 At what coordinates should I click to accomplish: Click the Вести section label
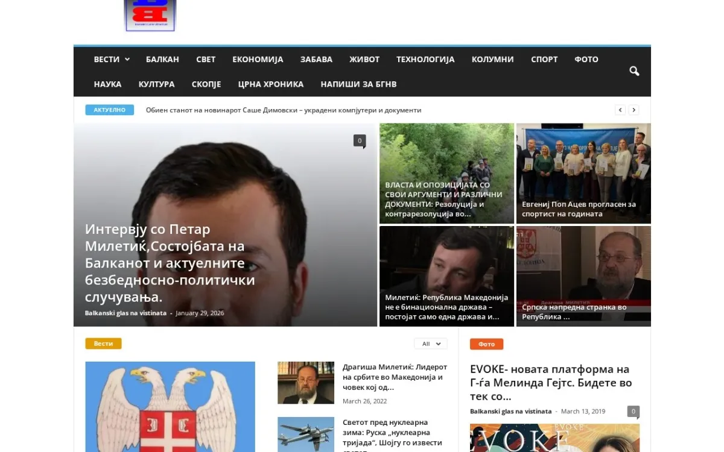(x=103, y=344)
